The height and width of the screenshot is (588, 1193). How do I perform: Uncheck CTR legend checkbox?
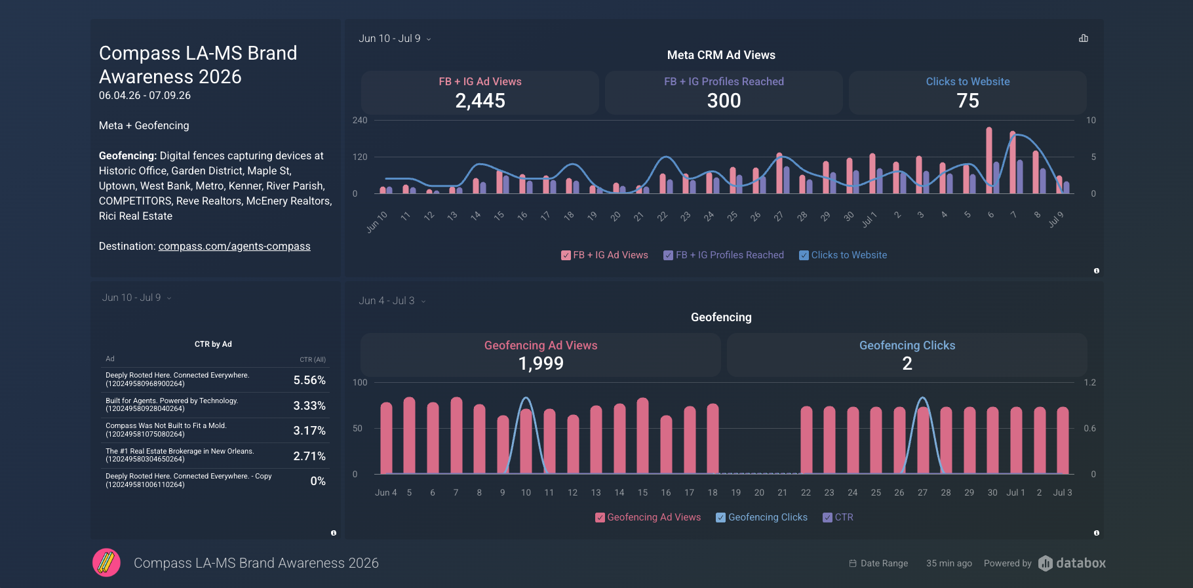(x=827, y=518)
